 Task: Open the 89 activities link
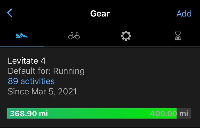(x=31, y=81)
